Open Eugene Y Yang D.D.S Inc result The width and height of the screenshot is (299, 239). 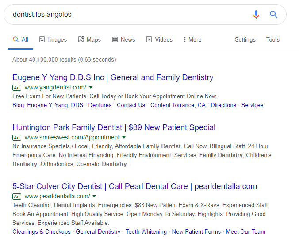click(113, 77)
